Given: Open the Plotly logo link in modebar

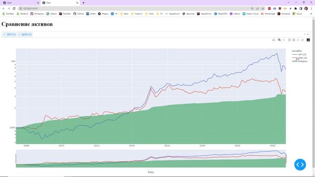Looking at the screenshot, I should (308, 40).
